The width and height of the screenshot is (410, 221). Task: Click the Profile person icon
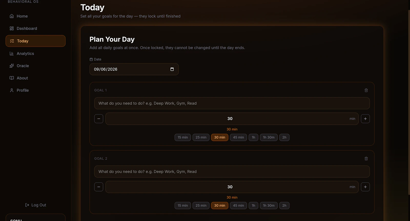click(12, 90)
